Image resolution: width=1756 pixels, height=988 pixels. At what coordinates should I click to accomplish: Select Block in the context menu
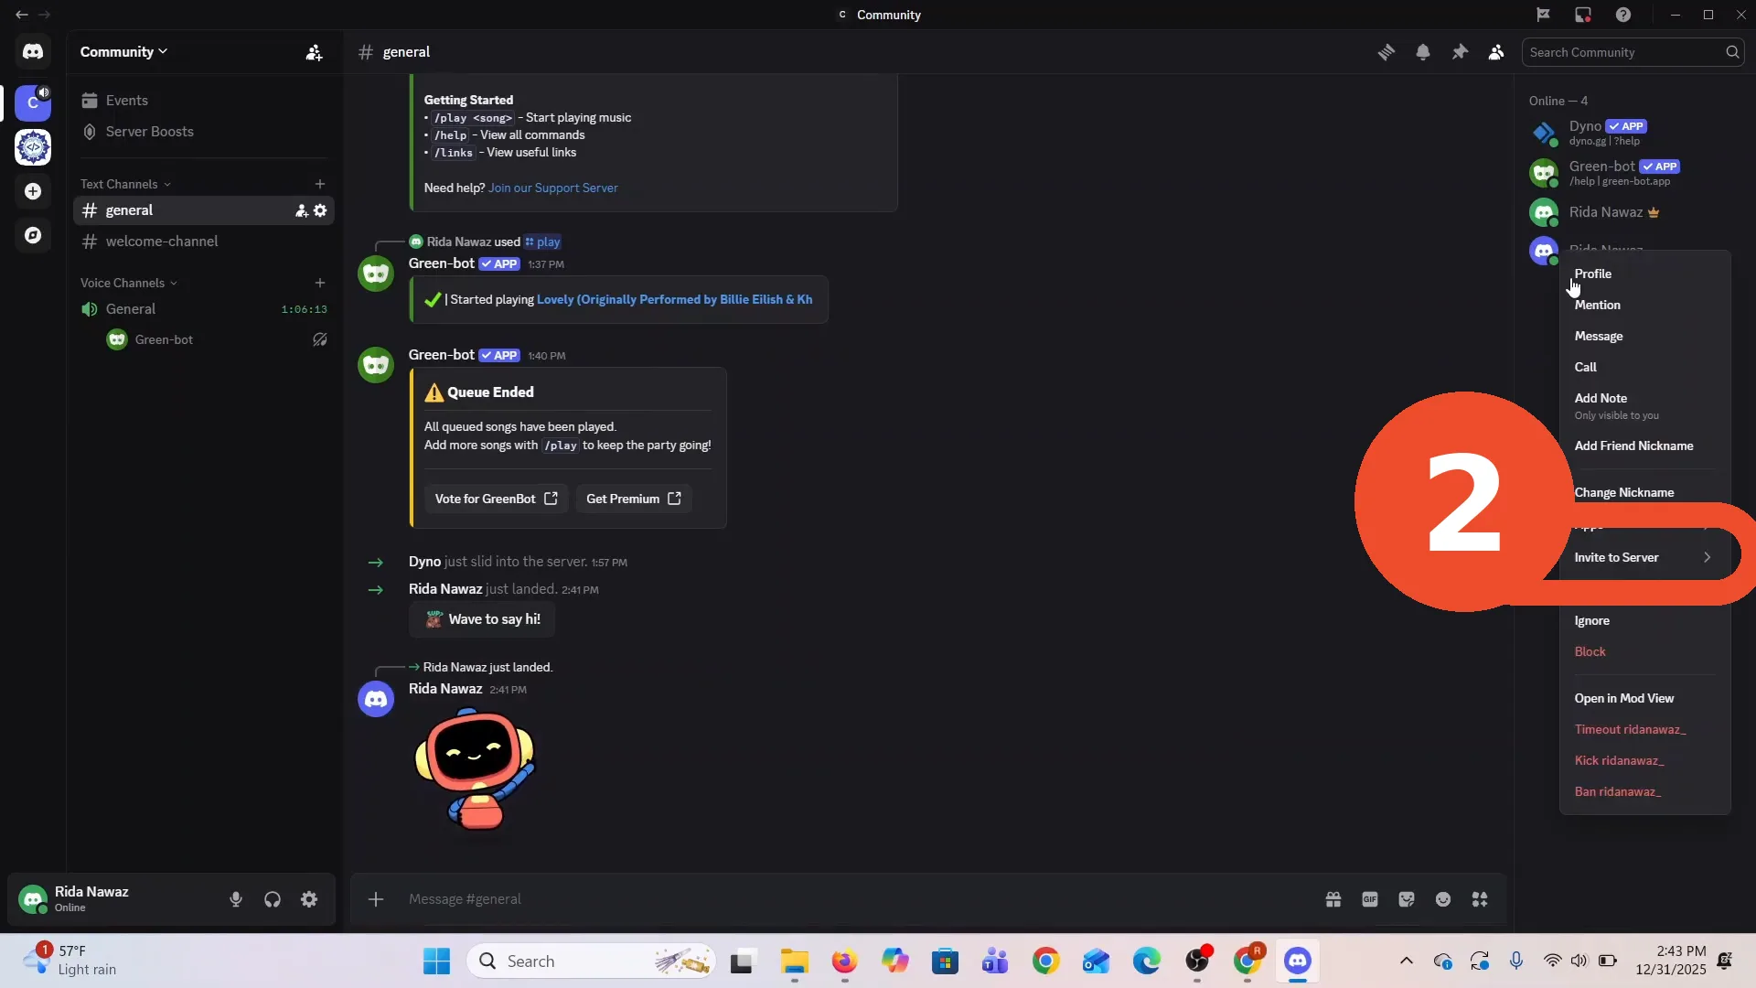pyautogui.click(x=1644, y=651)
